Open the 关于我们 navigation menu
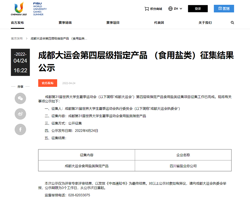Viewport: 250px width, 198px height. [x=205, y=23]
